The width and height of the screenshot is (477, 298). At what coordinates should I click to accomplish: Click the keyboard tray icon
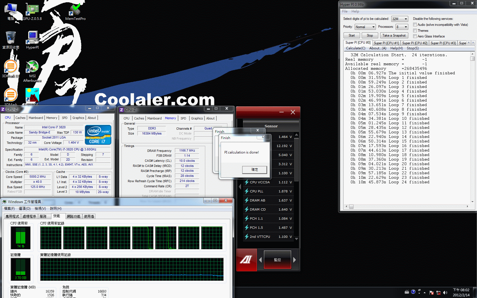(407, 292)
